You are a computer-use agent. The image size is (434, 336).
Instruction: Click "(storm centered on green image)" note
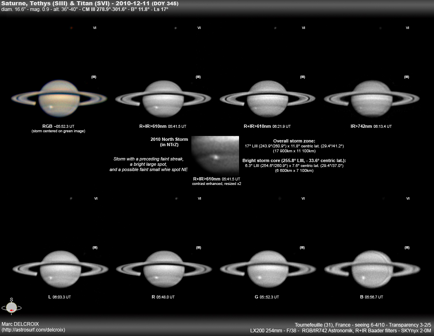pyautogui.click(x=58, y=131)
